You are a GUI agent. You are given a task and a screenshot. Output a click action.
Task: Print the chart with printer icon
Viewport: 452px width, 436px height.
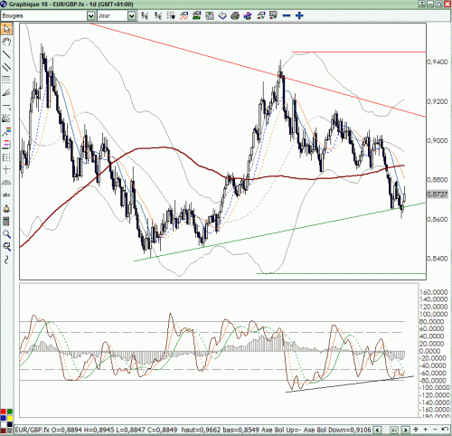235,15
